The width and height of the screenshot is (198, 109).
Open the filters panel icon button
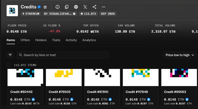click(x=10, y=55)
